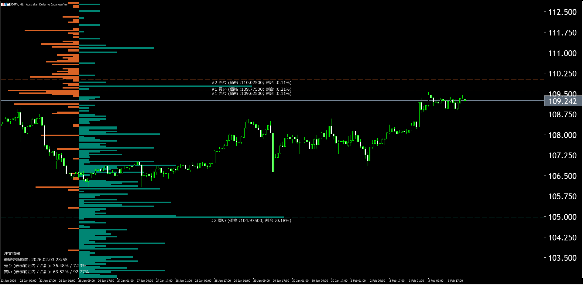Click the '3 Feb 17:00' time axis label
The height and width of the screenshot is (285, 583).
455,281
